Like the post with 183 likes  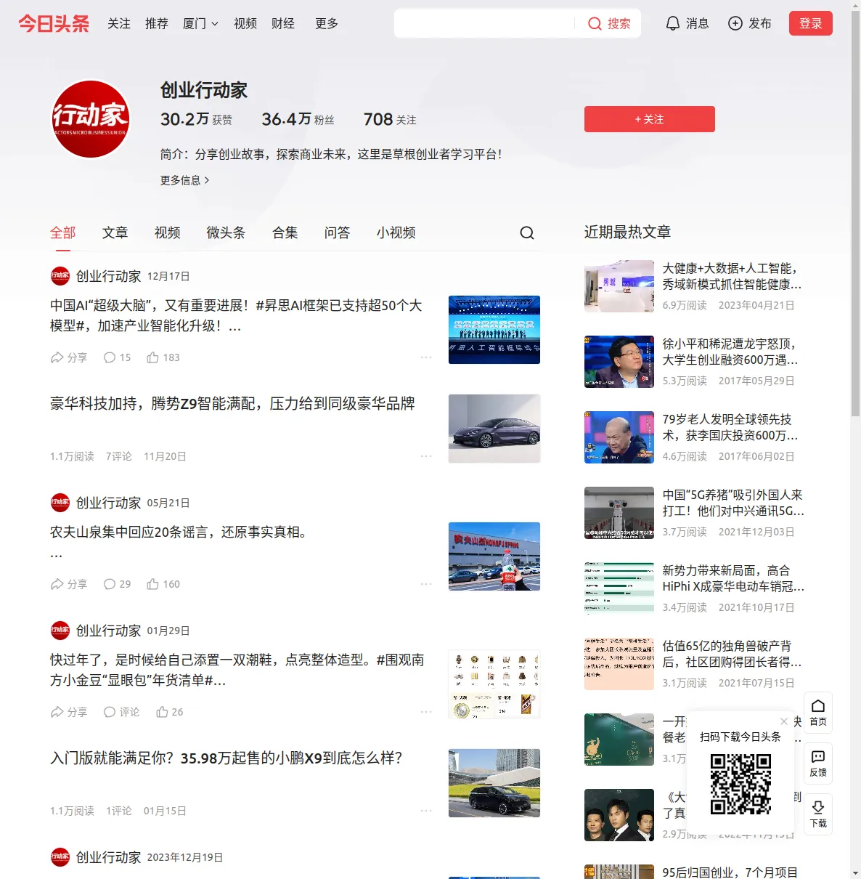163,357
